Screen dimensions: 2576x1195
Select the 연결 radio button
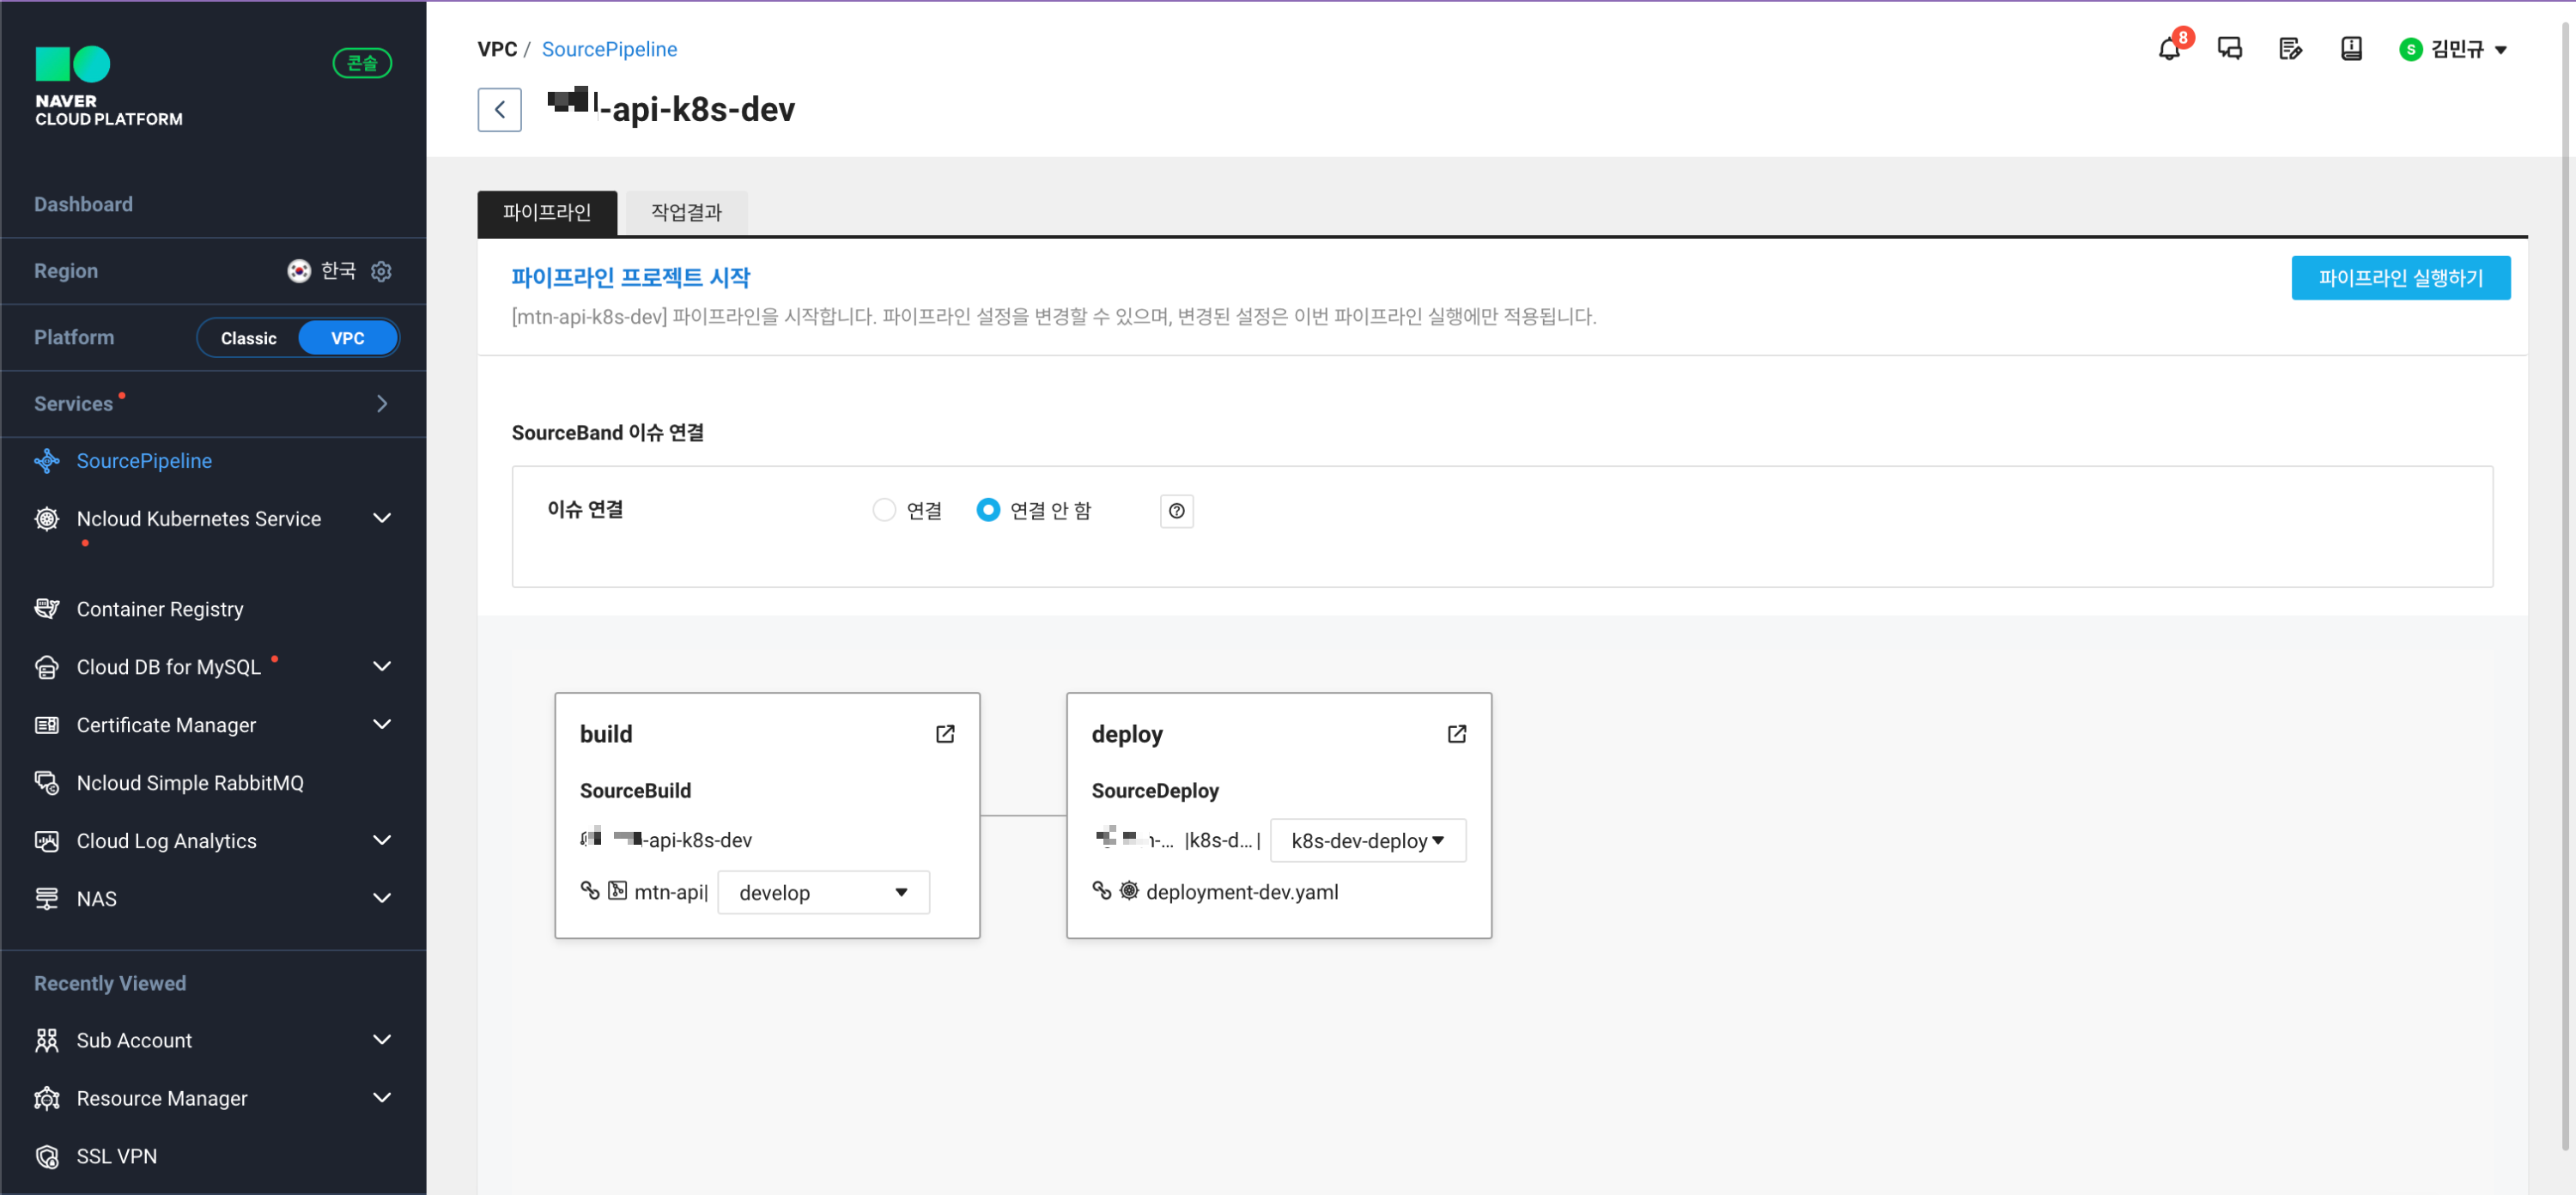(x=883, y=510)
